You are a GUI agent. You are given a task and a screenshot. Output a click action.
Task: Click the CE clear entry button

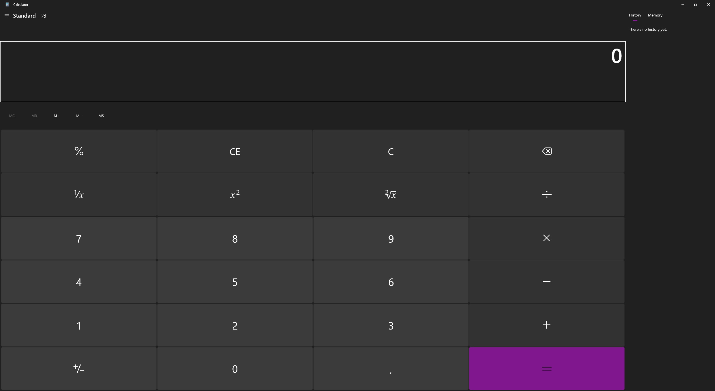(235, 151)
